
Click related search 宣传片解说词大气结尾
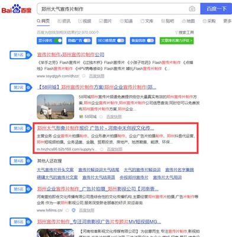(x=99, y=169)
